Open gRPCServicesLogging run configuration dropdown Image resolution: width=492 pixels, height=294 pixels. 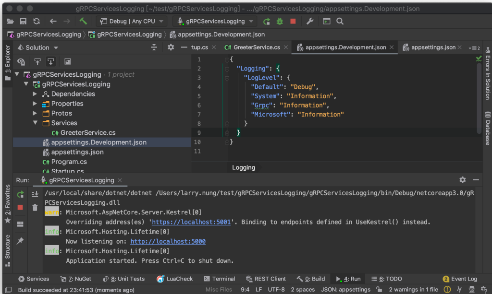(x=215, y=21)
